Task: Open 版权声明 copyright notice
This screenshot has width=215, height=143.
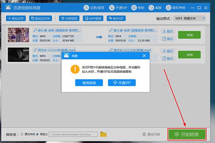Action: pyautogui.click(x=175, y=8)
